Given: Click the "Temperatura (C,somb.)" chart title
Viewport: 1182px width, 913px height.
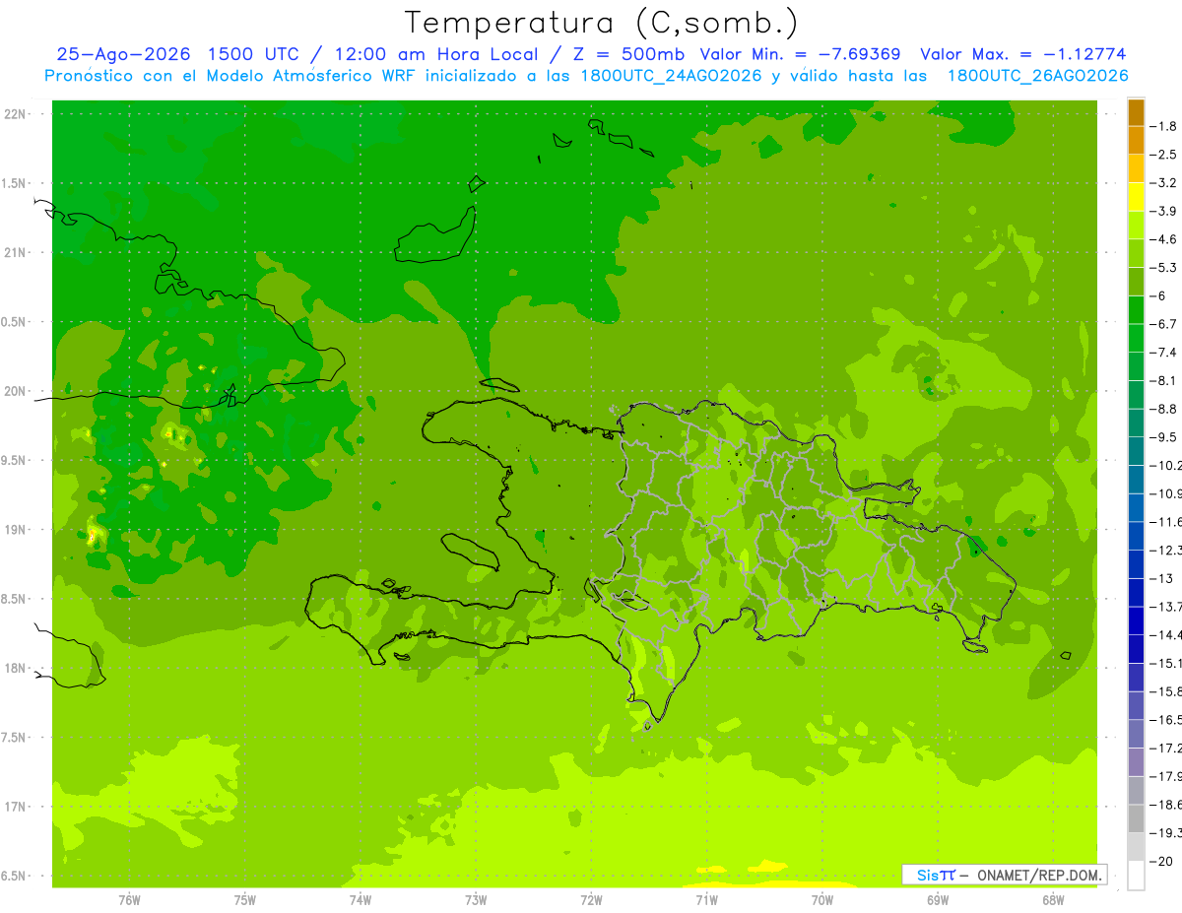Looking at the screenshot, I should tap(602, 23).
